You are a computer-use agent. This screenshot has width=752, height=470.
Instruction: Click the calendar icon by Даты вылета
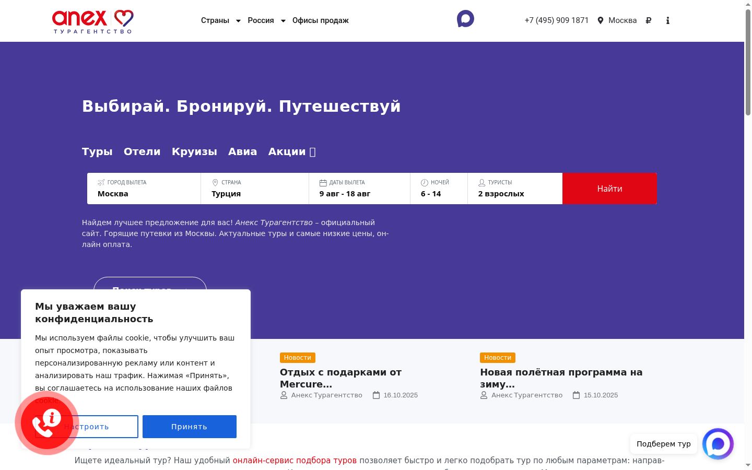pyautogui.click(x=323, y=183)
